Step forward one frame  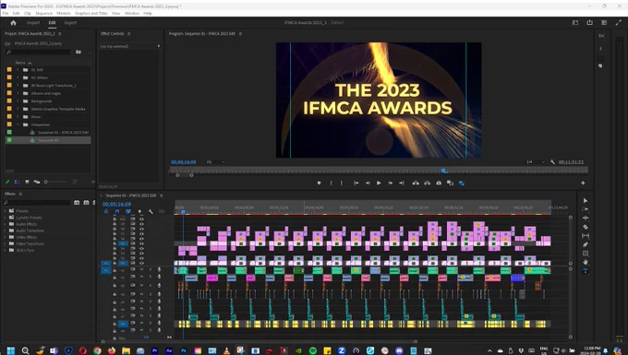click(x=390, y=183)
